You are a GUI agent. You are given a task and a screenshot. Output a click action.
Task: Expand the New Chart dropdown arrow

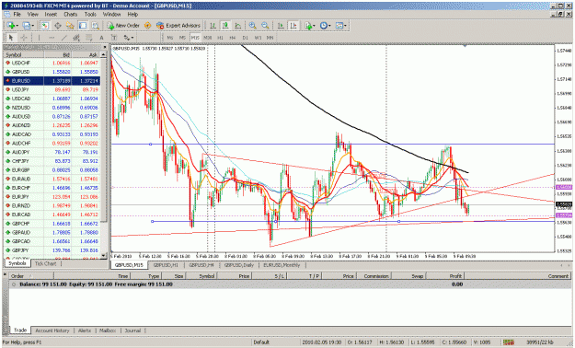pyautogui.click(x=17, y=26)
